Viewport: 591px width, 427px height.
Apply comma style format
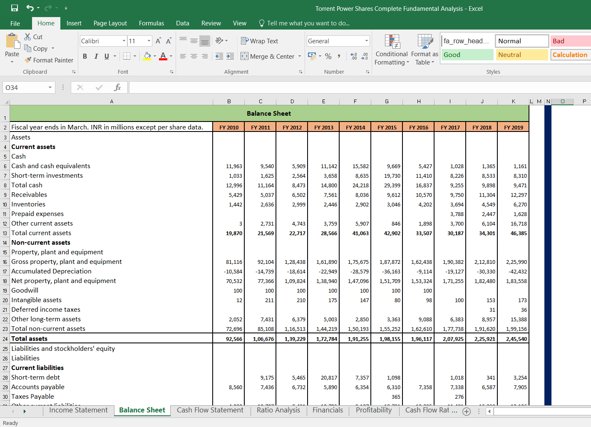[x=339, y=56]
